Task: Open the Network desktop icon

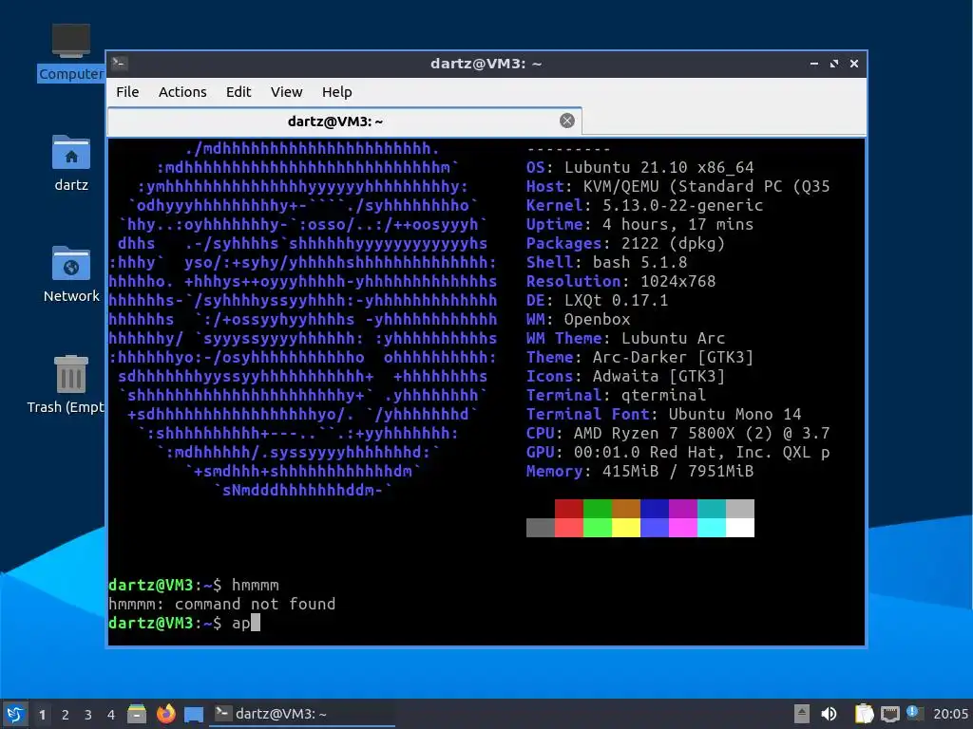Action: 70,274
